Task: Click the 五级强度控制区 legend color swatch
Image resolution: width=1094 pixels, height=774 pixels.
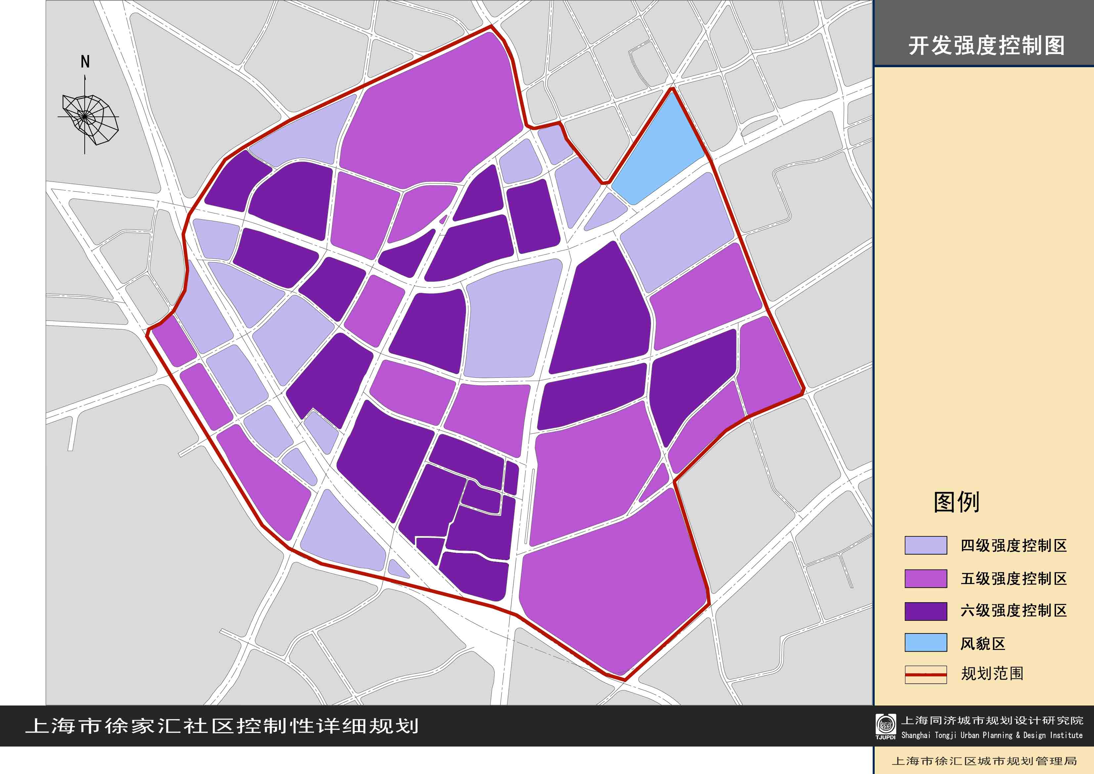Action: (925, 578)
